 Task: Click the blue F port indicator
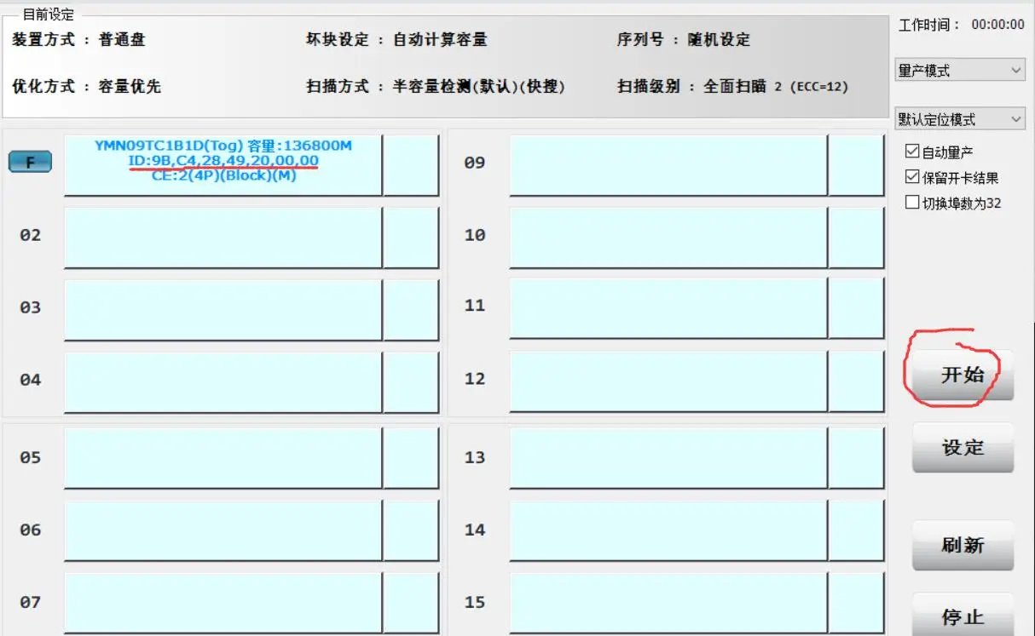[30, 162]
